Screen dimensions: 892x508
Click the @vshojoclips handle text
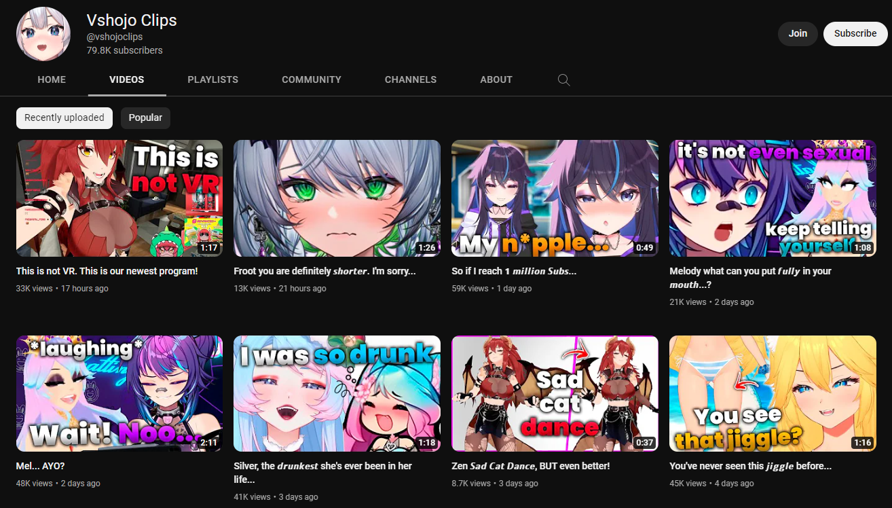point(115,37)
